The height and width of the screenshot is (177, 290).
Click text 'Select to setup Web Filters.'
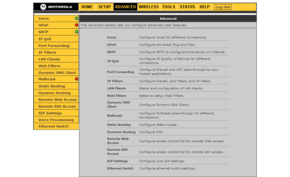(x=162, y=96)
